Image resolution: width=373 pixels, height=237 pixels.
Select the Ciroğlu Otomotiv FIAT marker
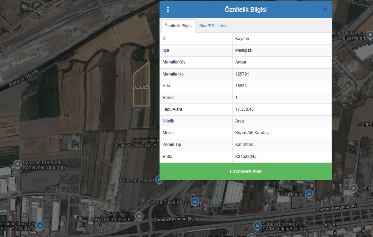(40, 225)
